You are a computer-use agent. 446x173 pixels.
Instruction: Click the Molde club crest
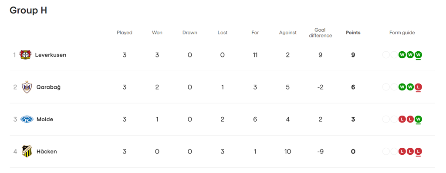pos(27,119)
